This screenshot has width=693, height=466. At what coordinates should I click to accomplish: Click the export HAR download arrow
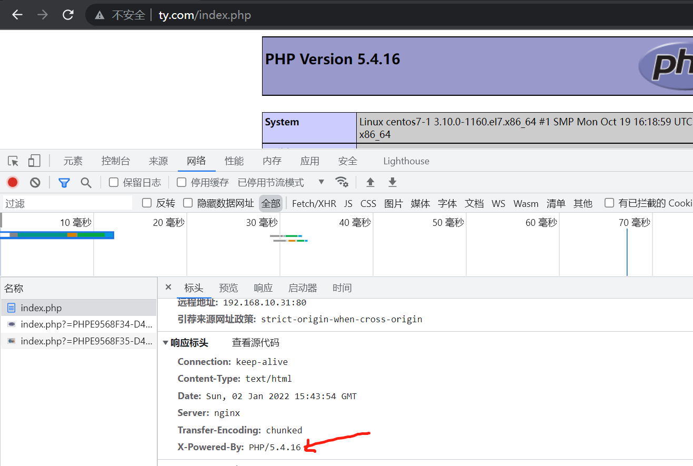click(x=392, y=182)
